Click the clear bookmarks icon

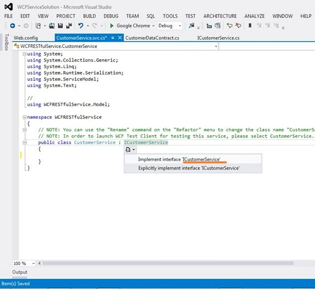point(276,25)
